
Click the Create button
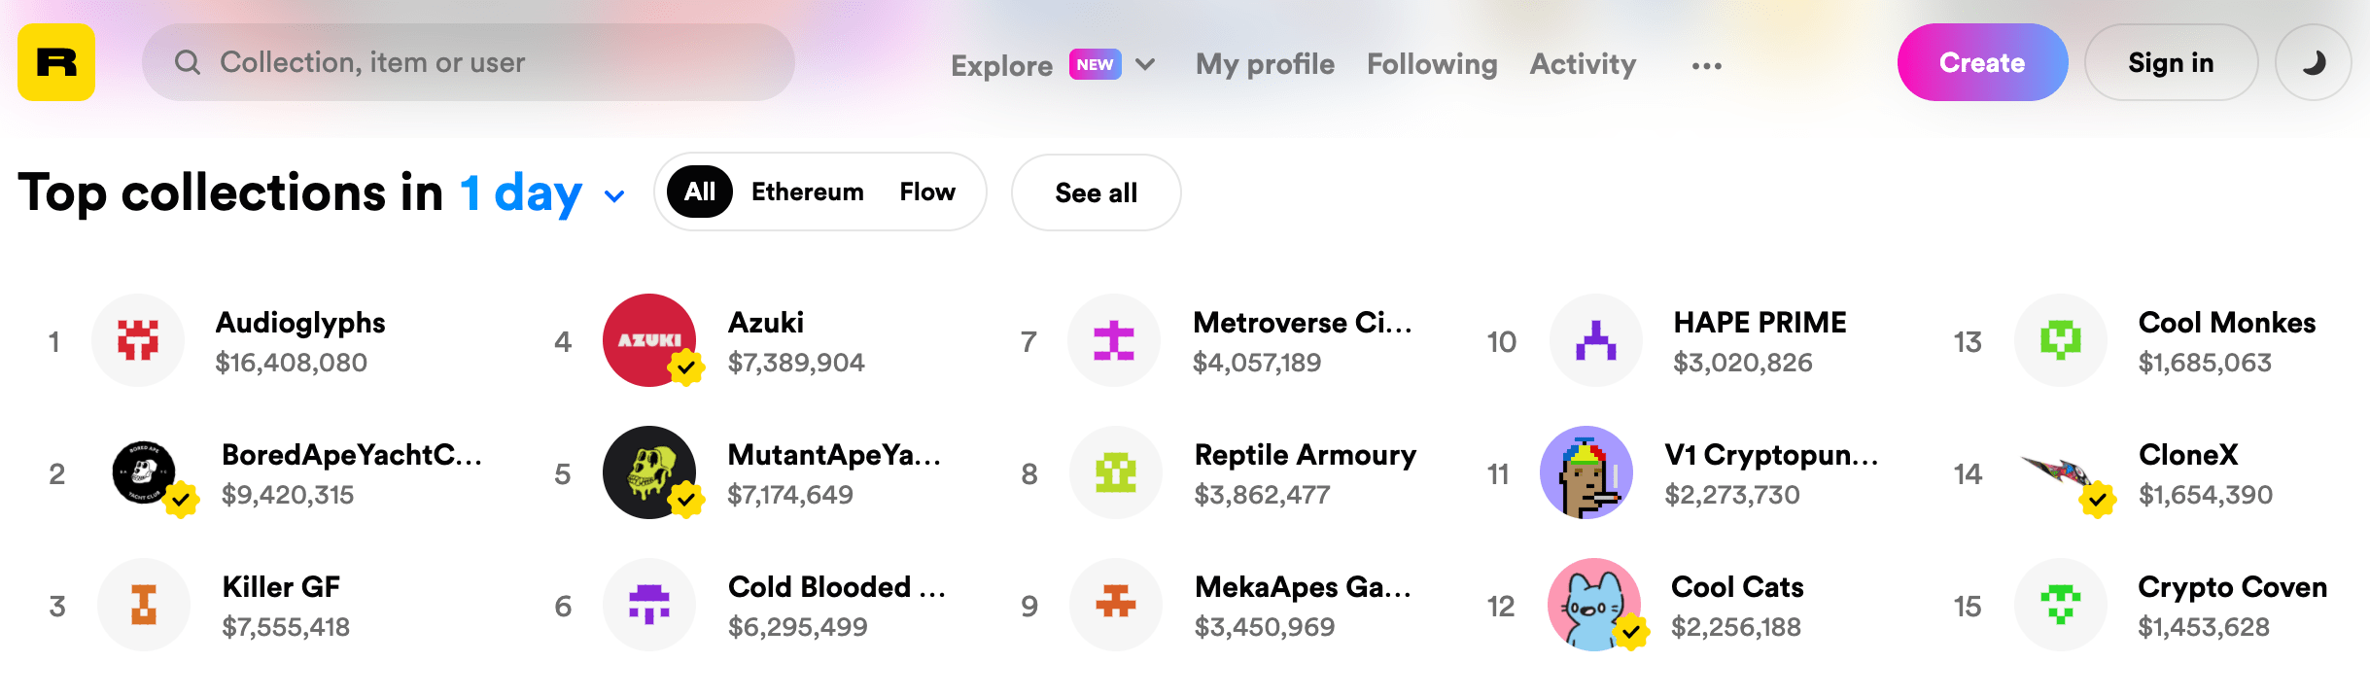(x=1982, y=62)
